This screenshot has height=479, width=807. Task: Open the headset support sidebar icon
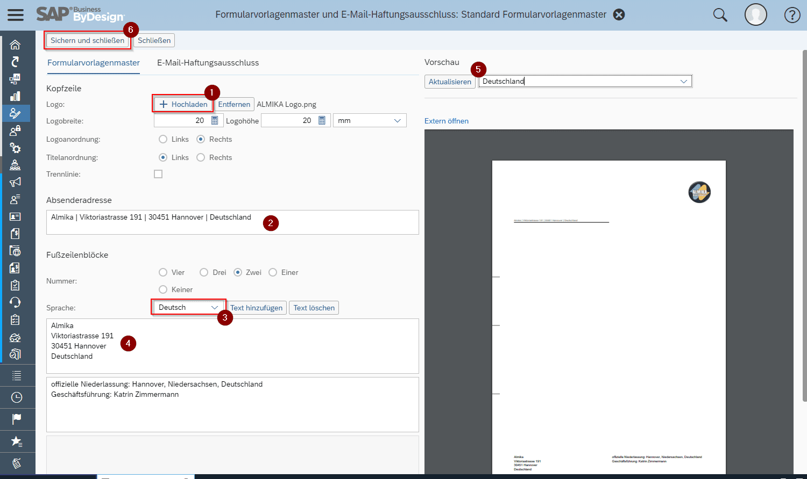point(16,302)
